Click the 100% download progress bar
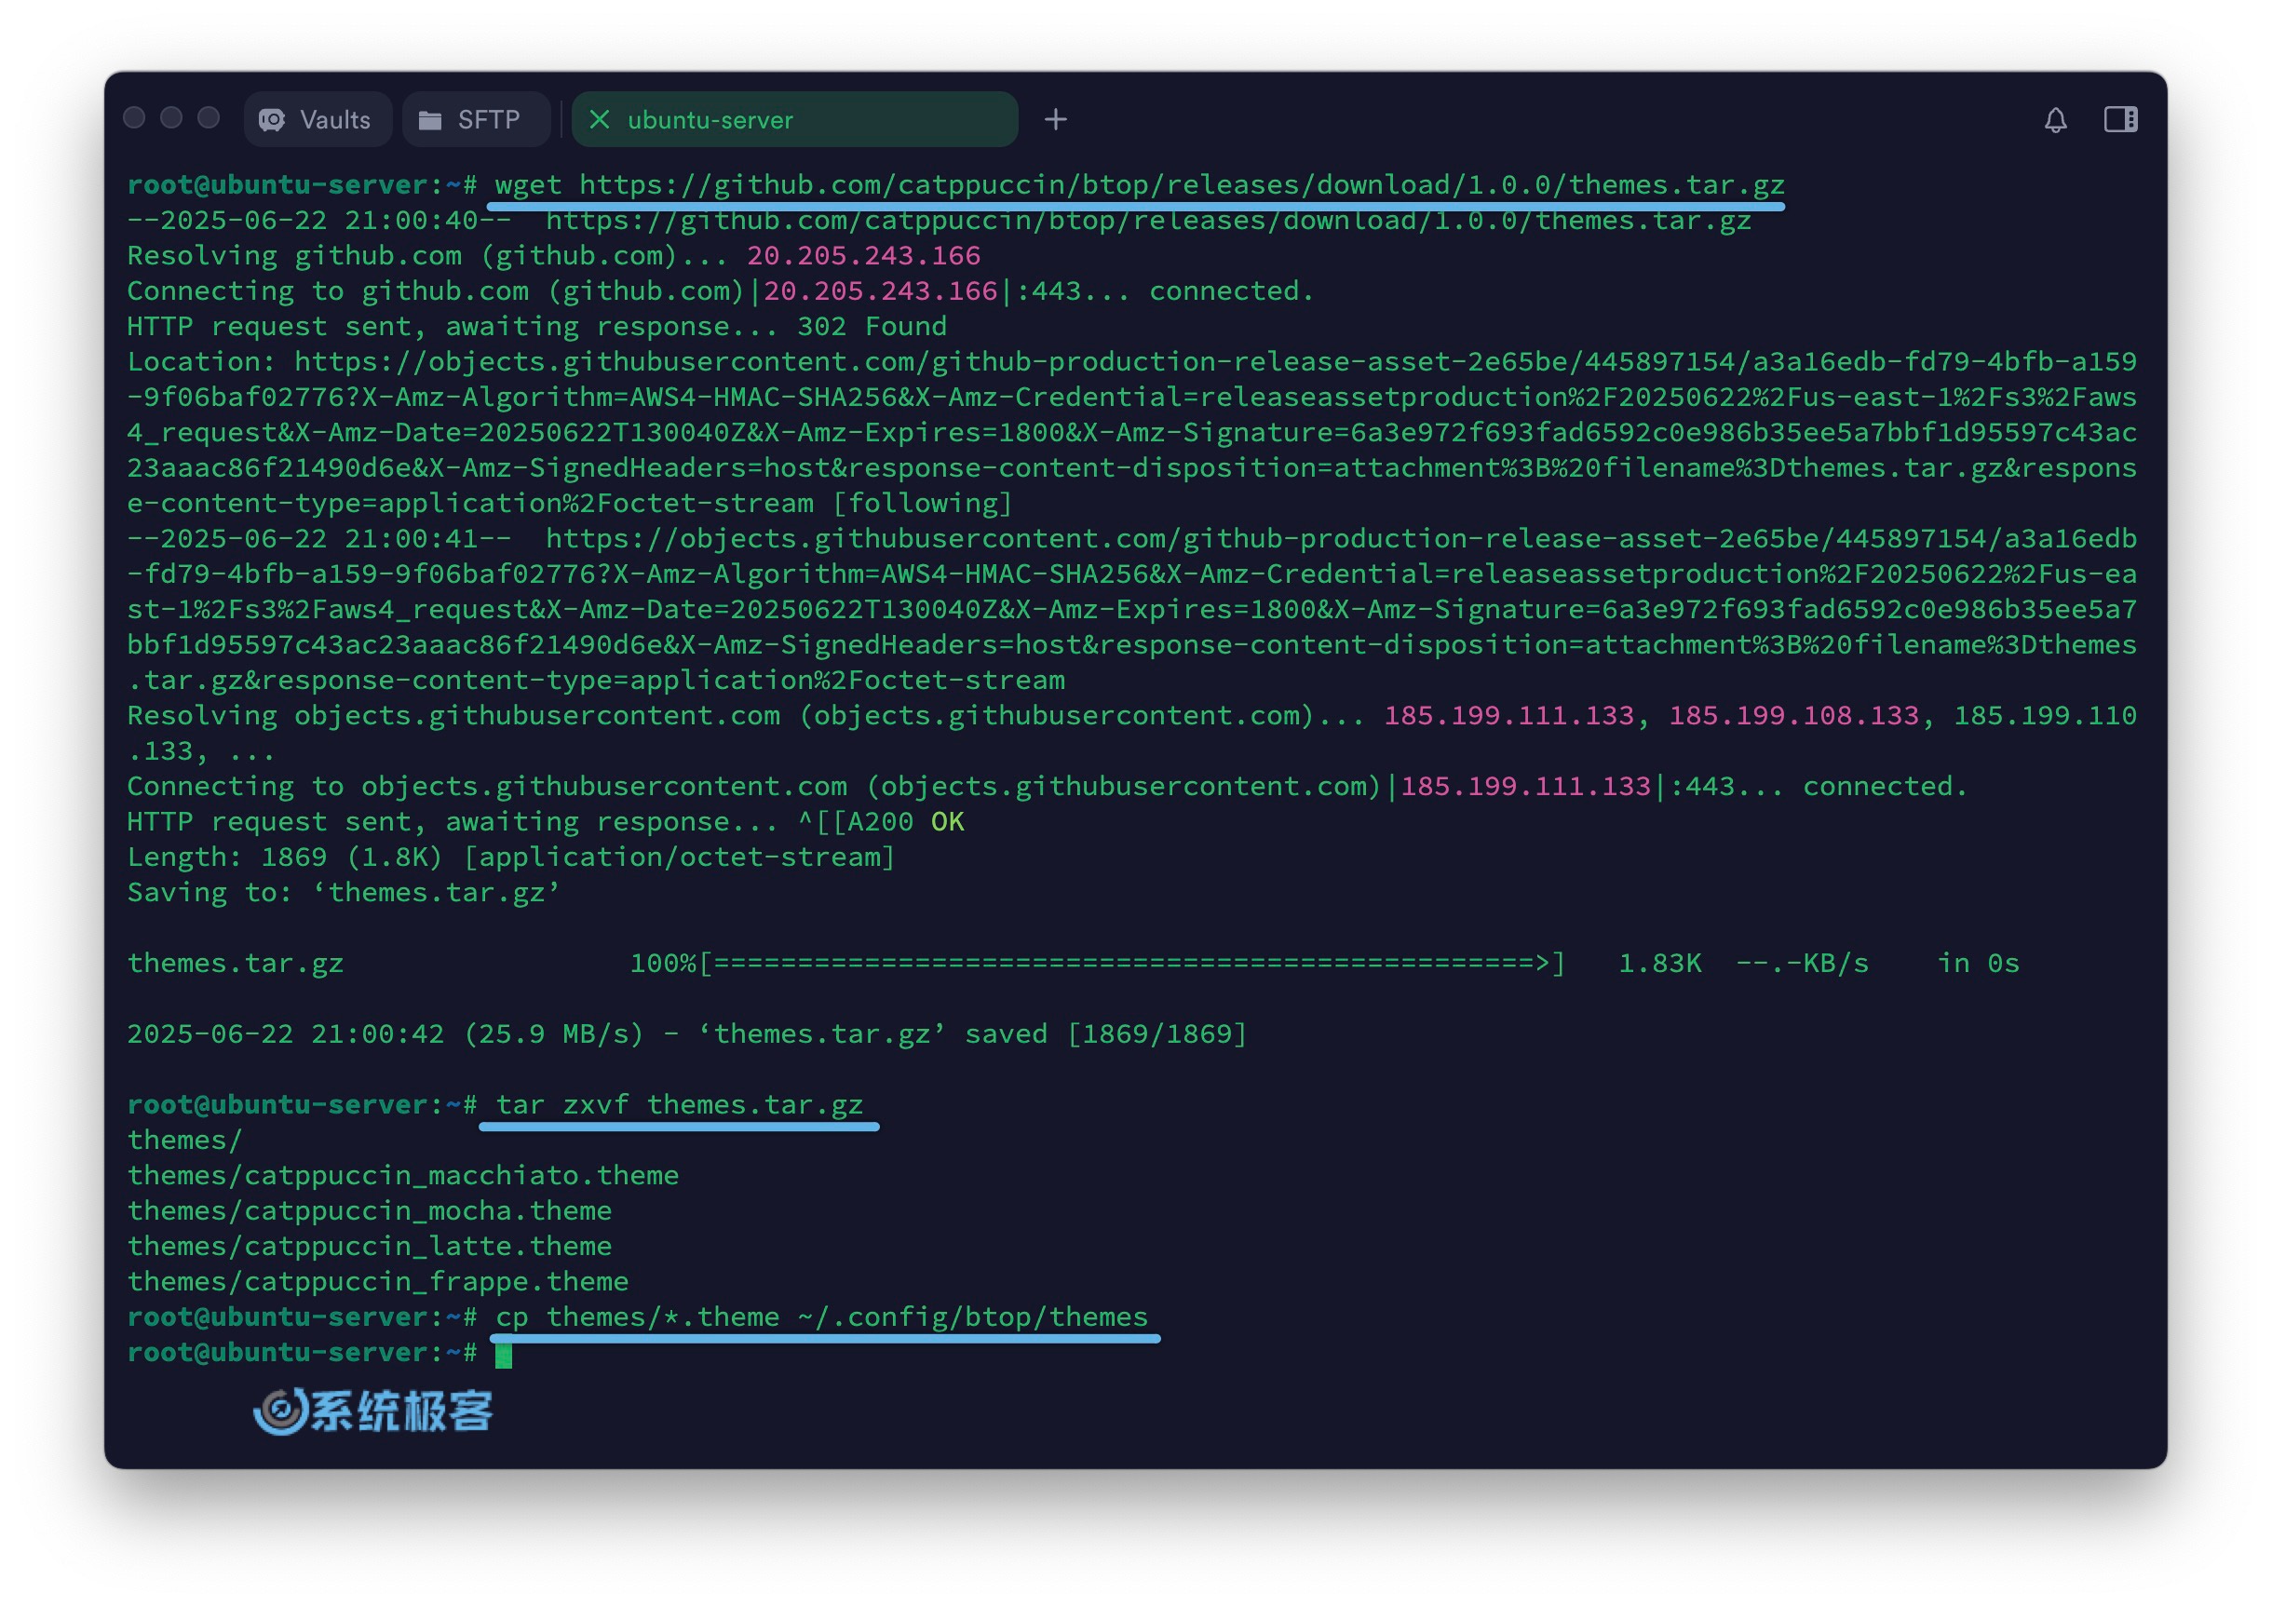 coord(1138,964)
